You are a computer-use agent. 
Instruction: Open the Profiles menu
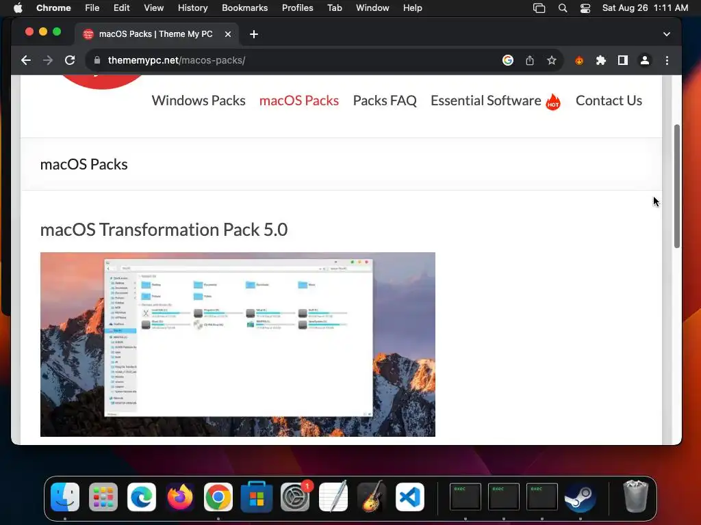click(297, 8)
